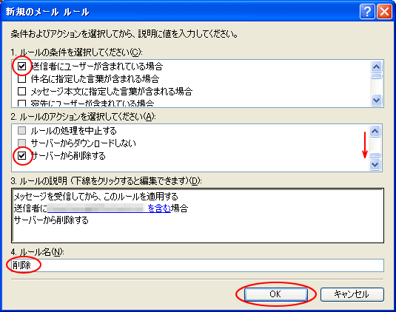
Task: Select text メッセージ本文に指定した言葉が含まれる場合
Action: (112, 91)
